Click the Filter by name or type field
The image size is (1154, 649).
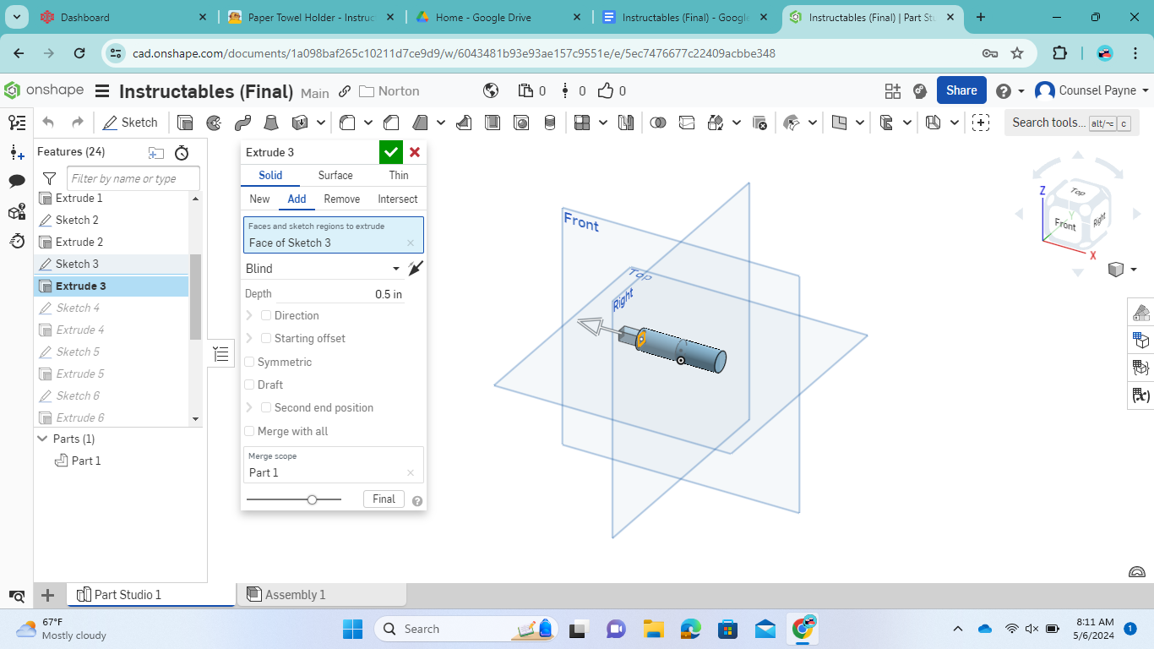(x=133, y=178)
